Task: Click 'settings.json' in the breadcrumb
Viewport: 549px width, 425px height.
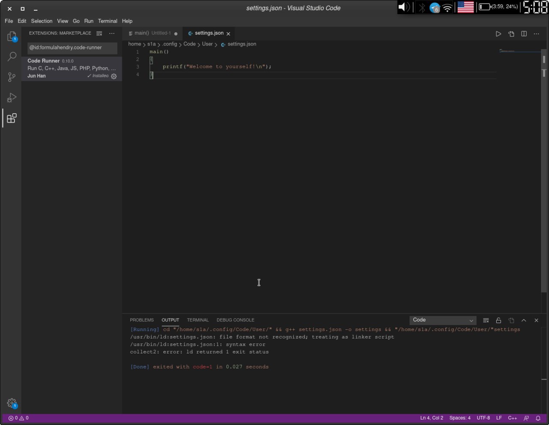Action: (241, 44)
